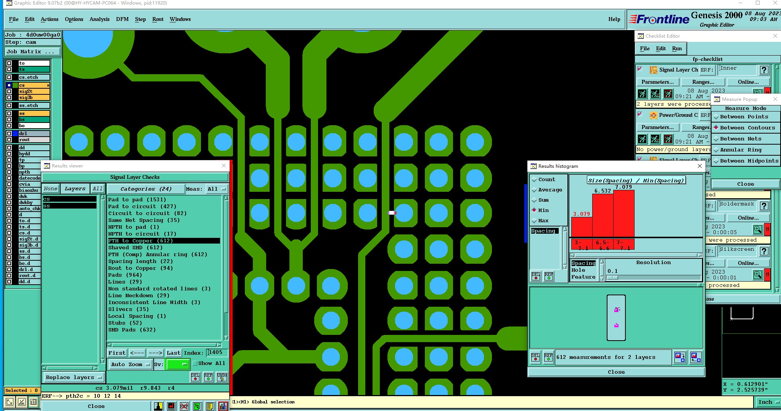Screen dimensions: 781x411
Task: Click the question mark icon beside Soldermask
Action: (x=764, y=206)
